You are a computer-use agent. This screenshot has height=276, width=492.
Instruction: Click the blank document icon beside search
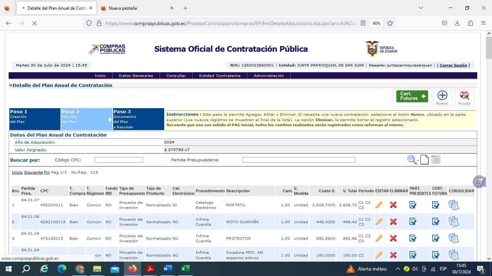pos(424,160)
